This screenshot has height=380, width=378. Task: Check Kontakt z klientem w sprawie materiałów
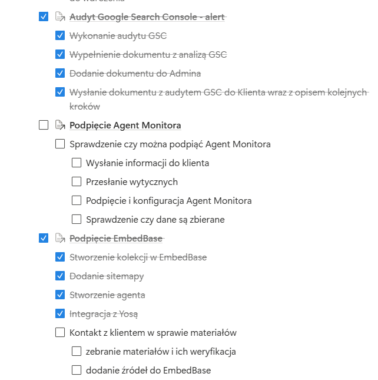60,332
